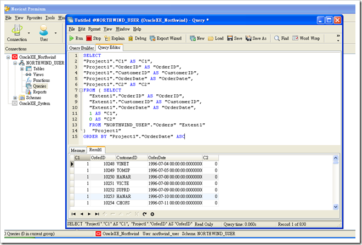Collapse NORTHWIND_USER schema node

pos(15,63)
